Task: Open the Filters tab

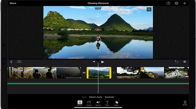Action: (117, 103)
